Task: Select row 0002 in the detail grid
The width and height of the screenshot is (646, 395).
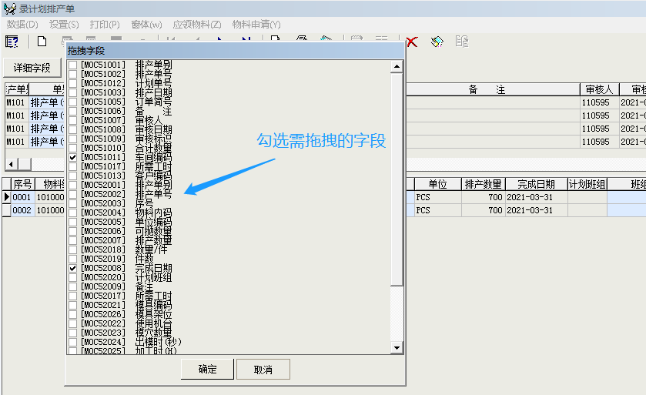Action: pos(22,210)
